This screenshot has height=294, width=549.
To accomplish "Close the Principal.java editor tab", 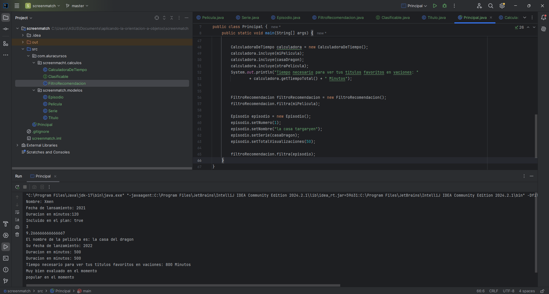I will [x=491, y=17].
